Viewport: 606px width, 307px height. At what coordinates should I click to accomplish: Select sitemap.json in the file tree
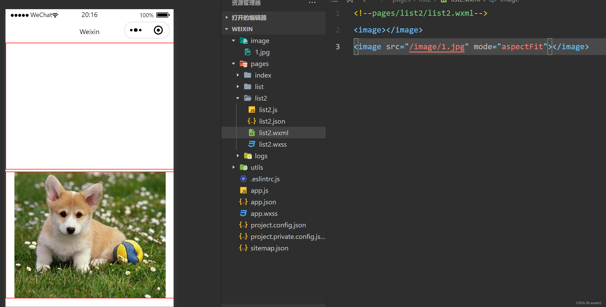click(269, 248)
